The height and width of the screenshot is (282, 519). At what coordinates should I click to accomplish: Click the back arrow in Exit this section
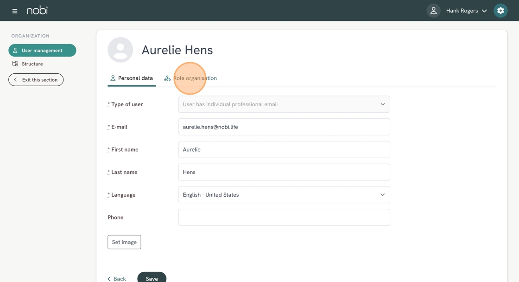click(15, 80)
